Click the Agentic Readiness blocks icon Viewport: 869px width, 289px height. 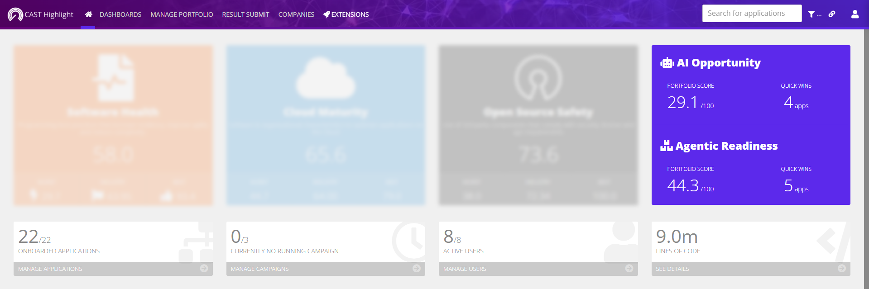click(667, 146)
